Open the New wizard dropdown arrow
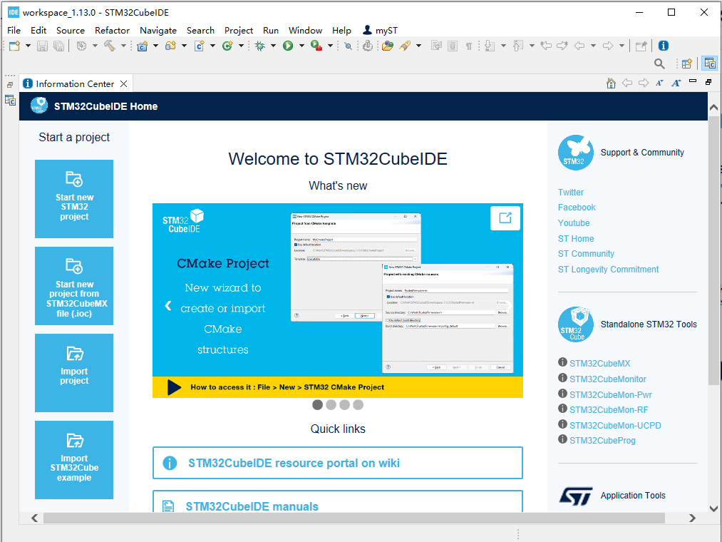 coord(26,45)
